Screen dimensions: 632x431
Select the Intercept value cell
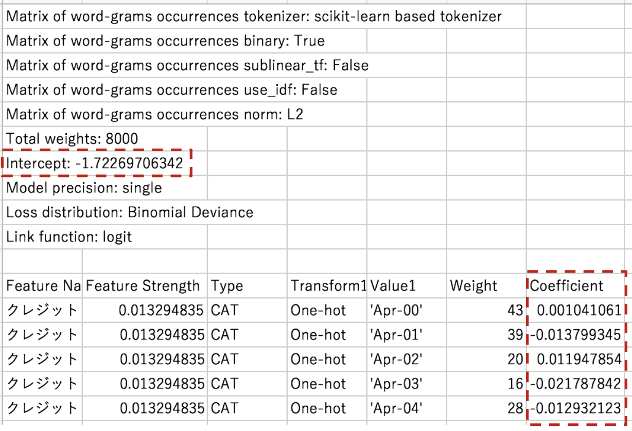point(95,164)
